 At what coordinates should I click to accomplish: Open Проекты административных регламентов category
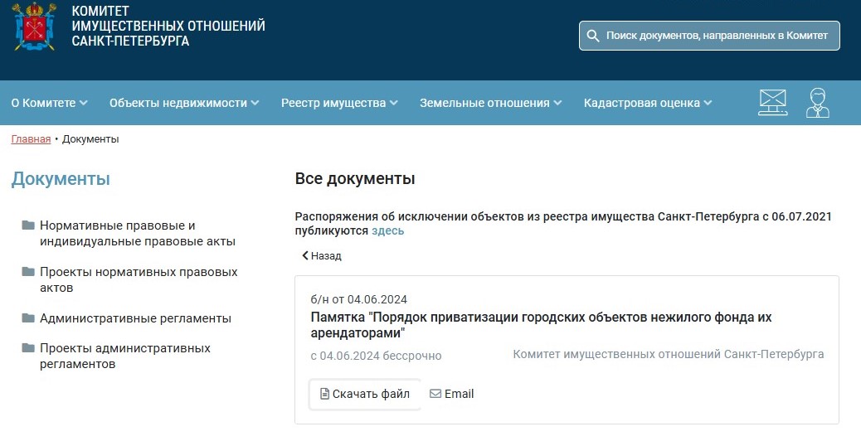(x=124, y=356)
